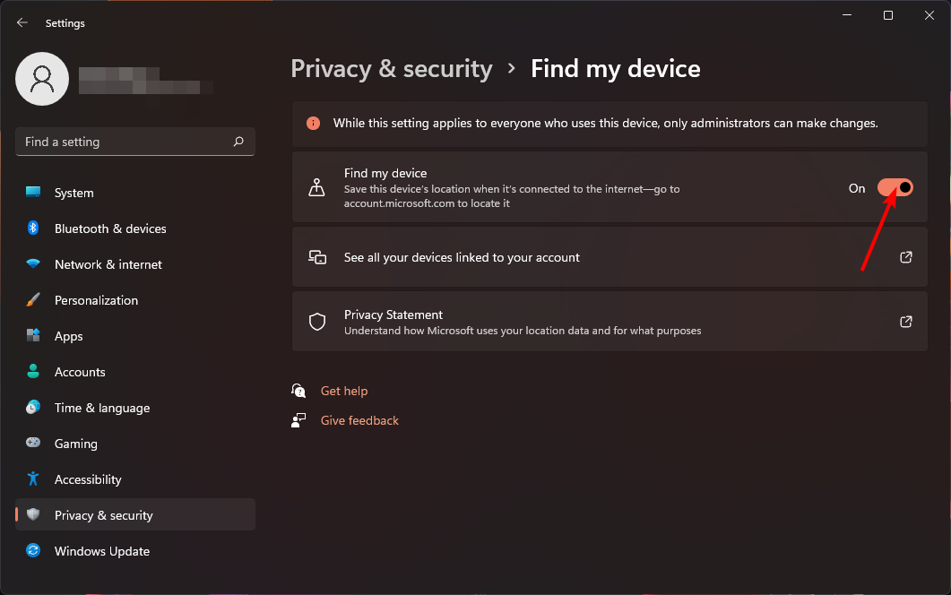Select Gaming settings

click(75, 444)
